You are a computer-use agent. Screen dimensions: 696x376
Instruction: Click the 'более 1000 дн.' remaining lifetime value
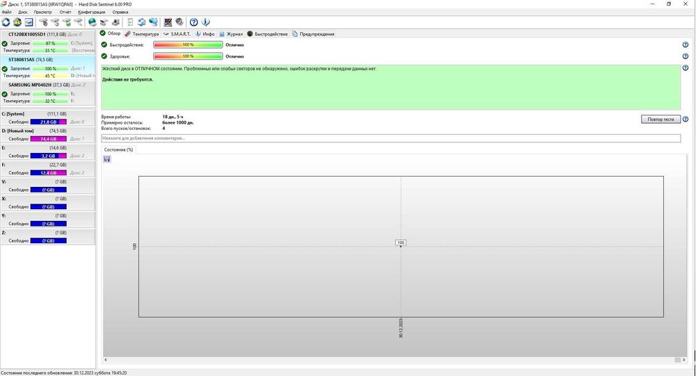point(178,122)
